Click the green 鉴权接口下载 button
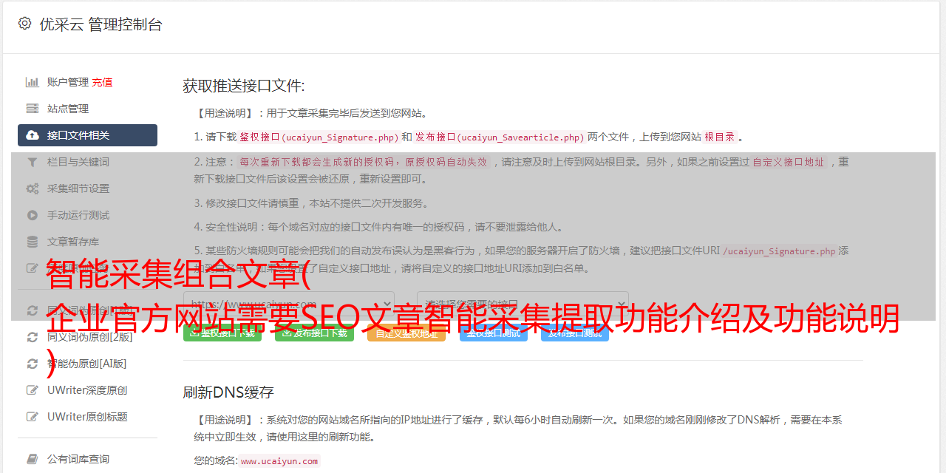Viewport: 946px width, 473px height. [222, 333]
